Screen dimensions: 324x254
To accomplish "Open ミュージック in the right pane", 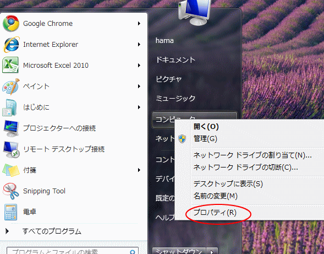I will tap(175, 98).
